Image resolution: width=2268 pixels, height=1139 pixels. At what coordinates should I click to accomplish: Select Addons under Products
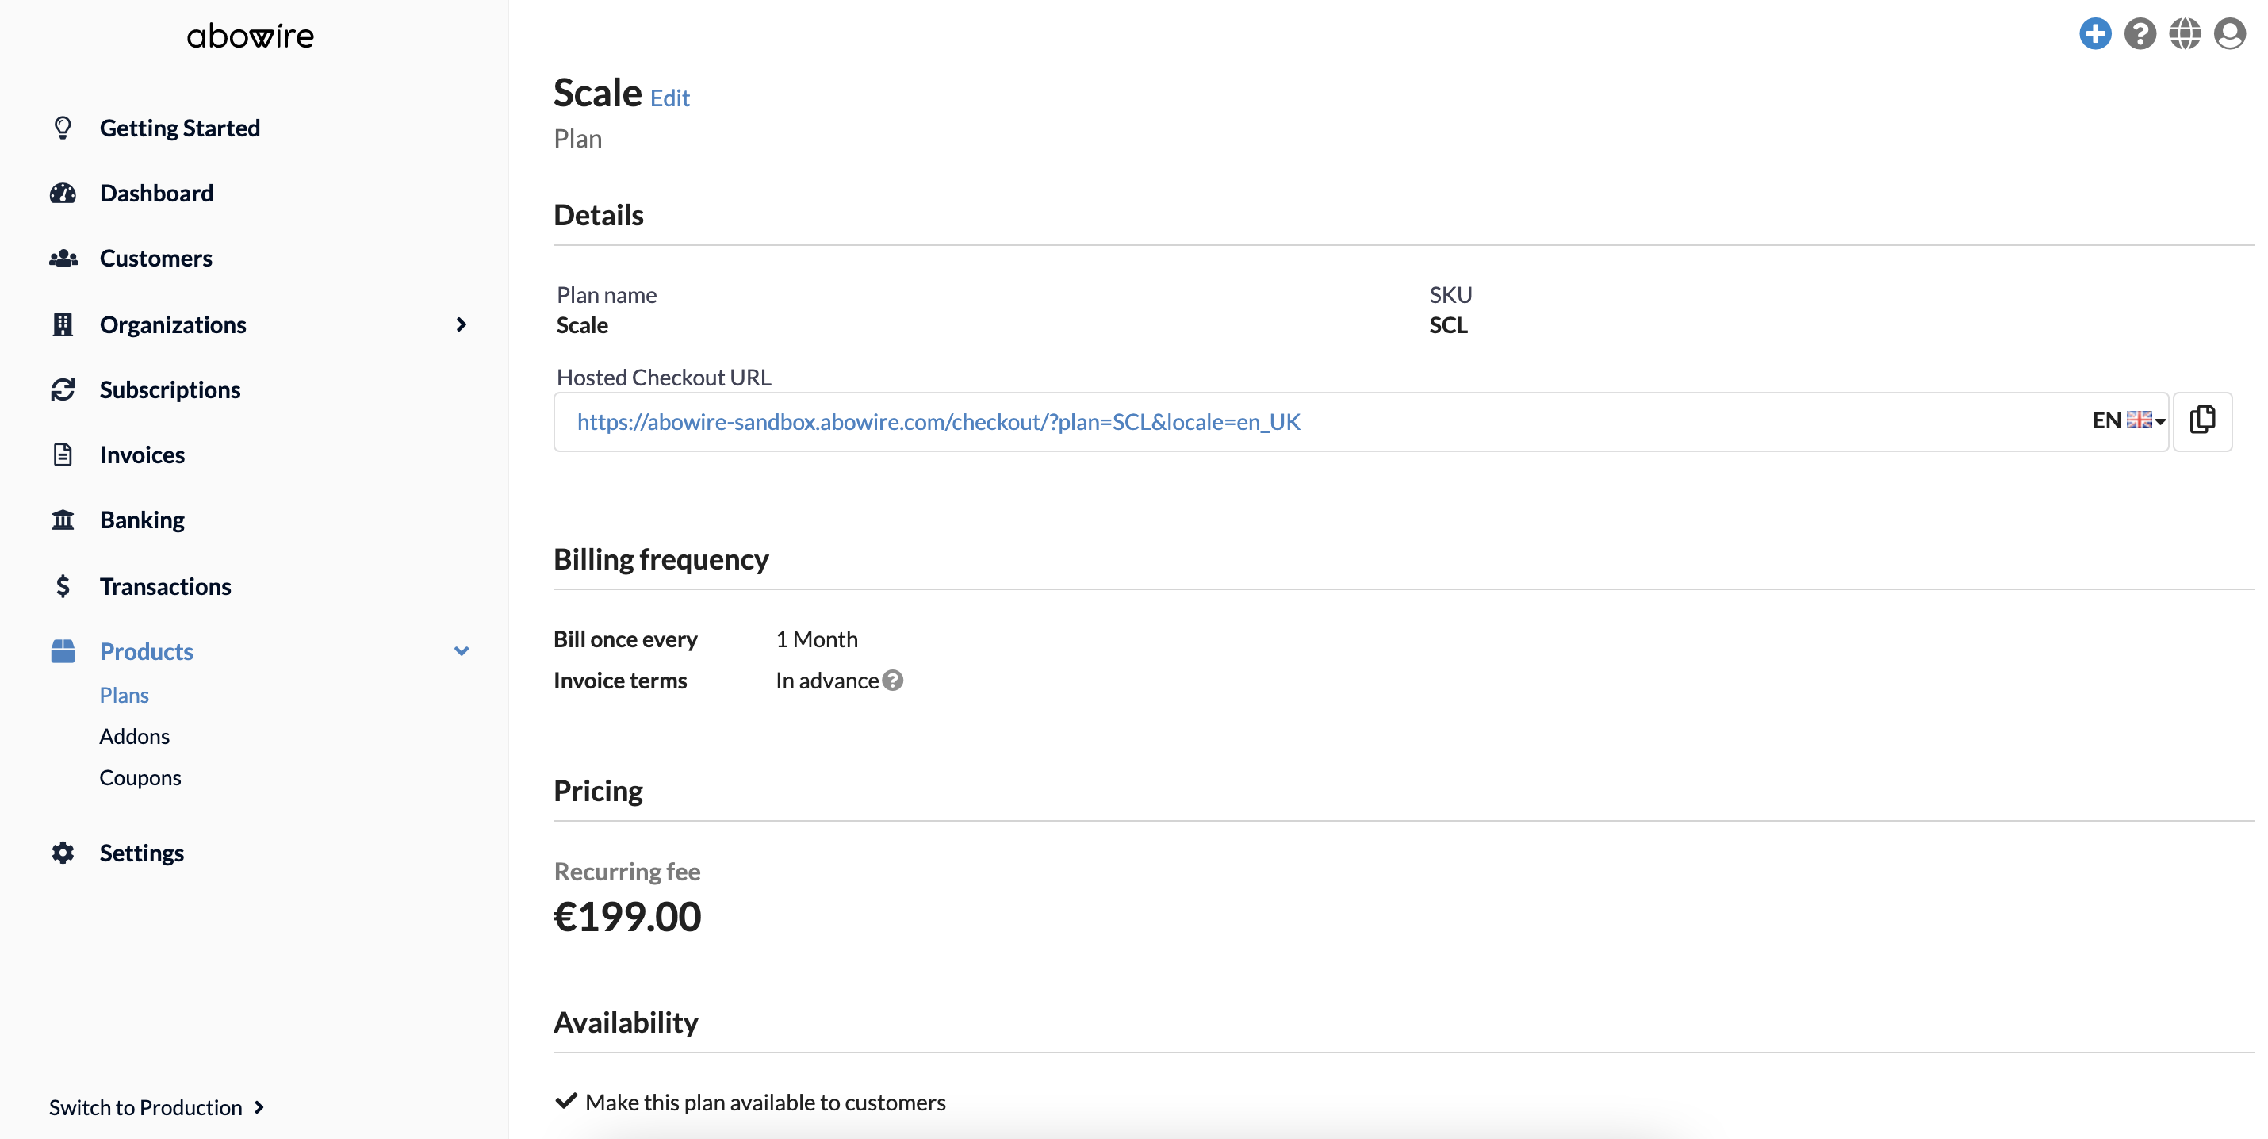[x=135, y=735]
